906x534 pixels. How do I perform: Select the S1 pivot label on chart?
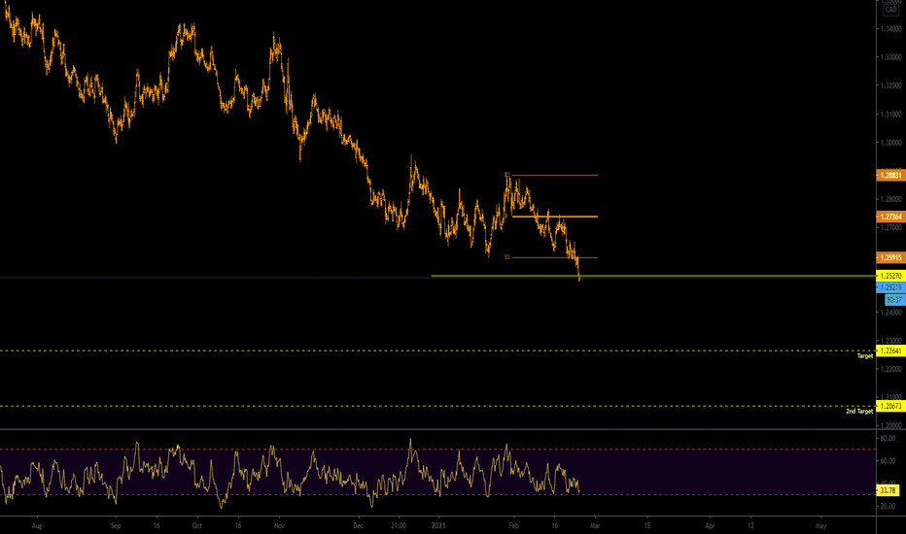click(x=507, y=257)
